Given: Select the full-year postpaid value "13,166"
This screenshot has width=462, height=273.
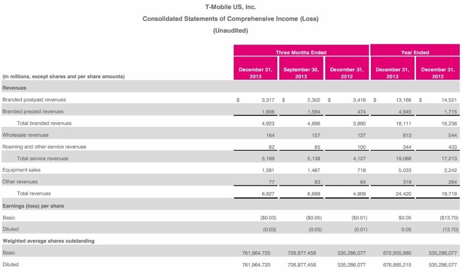Looking at the screenshot, I should click(404, 100).
